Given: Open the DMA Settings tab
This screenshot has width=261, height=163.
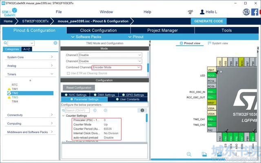Looking at the screenshot, I should coord(104,95).
